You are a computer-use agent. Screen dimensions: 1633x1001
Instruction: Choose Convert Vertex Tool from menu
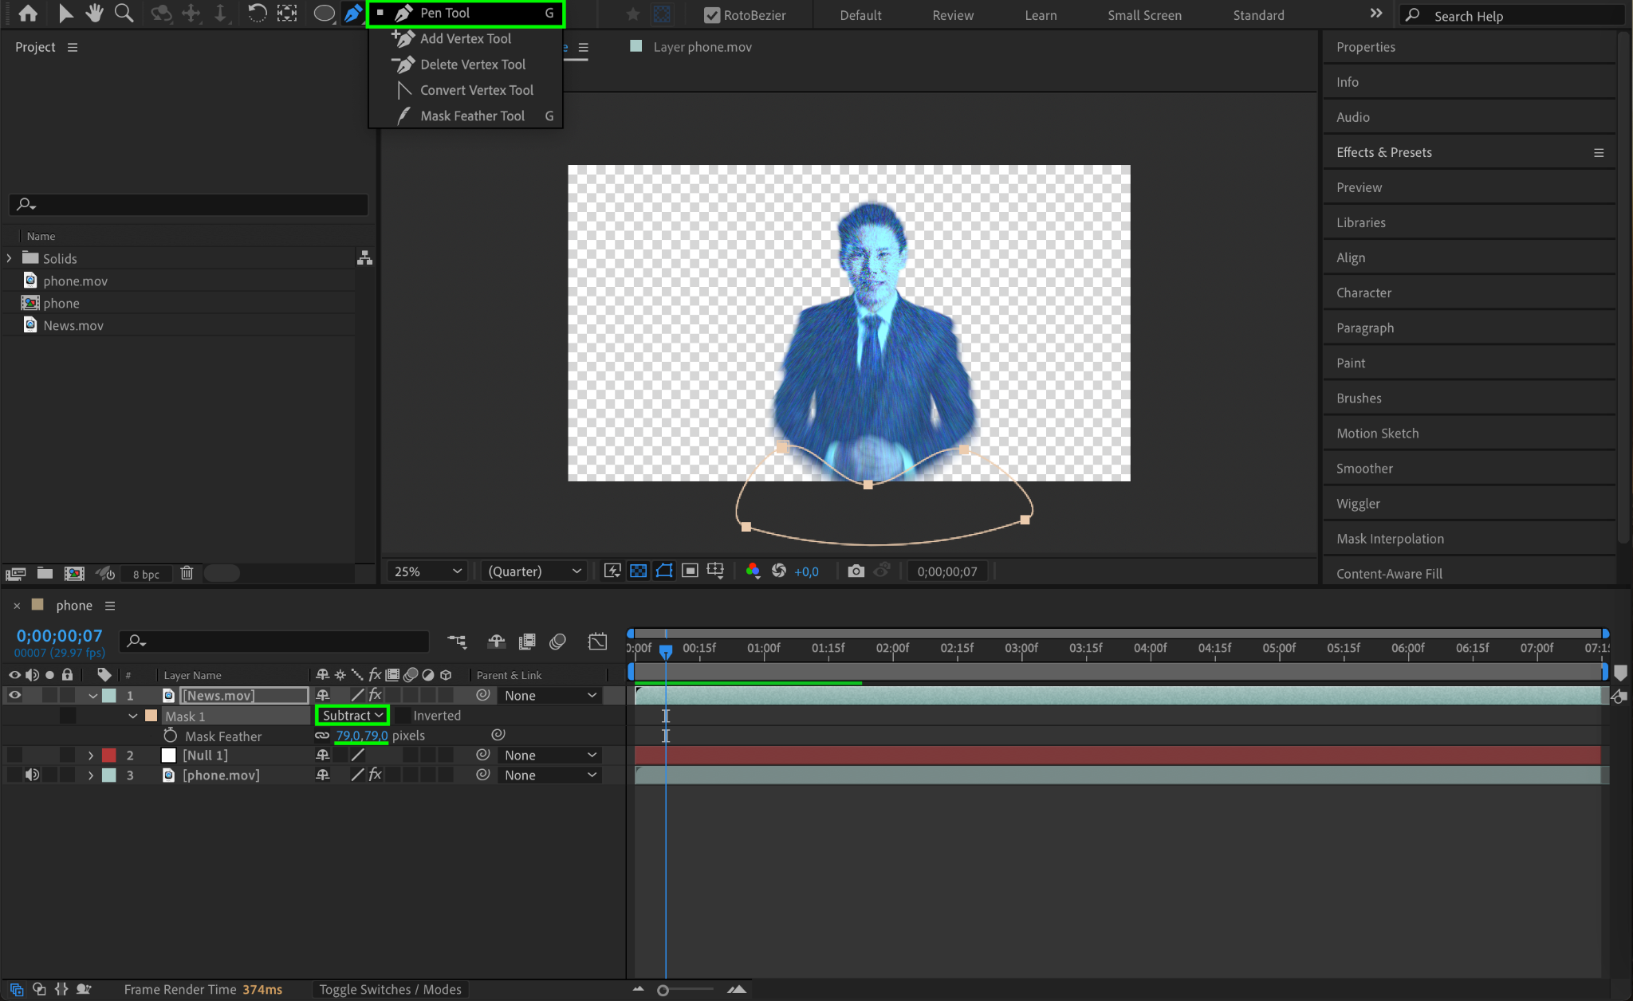point(476,90)
